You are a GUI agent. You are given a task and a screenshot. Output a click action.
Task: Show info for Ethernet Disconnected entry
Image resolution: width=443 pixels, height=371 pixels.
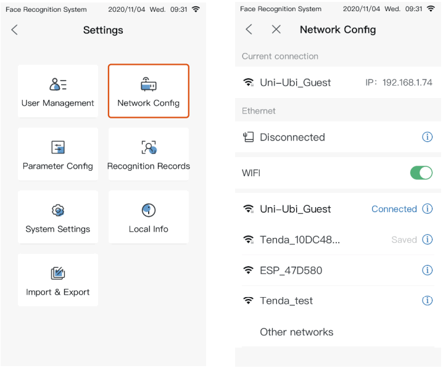coord(427,137)
